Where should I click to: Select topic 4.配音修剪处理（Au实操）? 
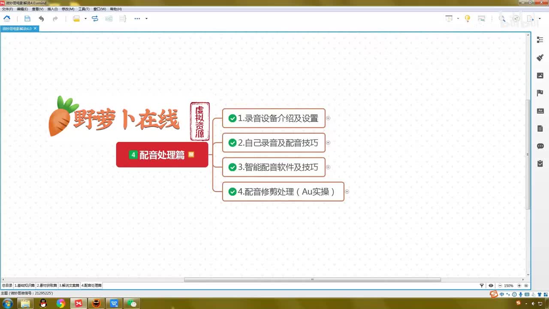(283, 191)
